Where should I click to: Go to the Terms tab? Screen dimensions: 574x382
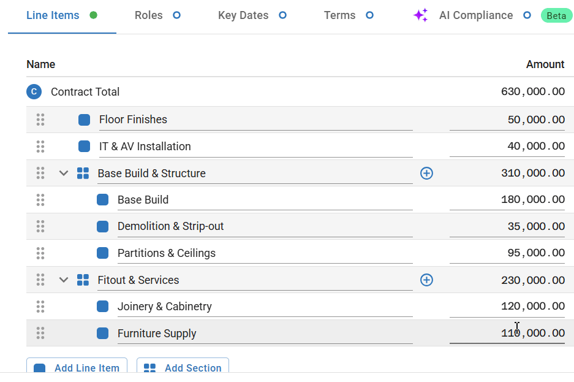pyautogui.click(x=340, y=15)
